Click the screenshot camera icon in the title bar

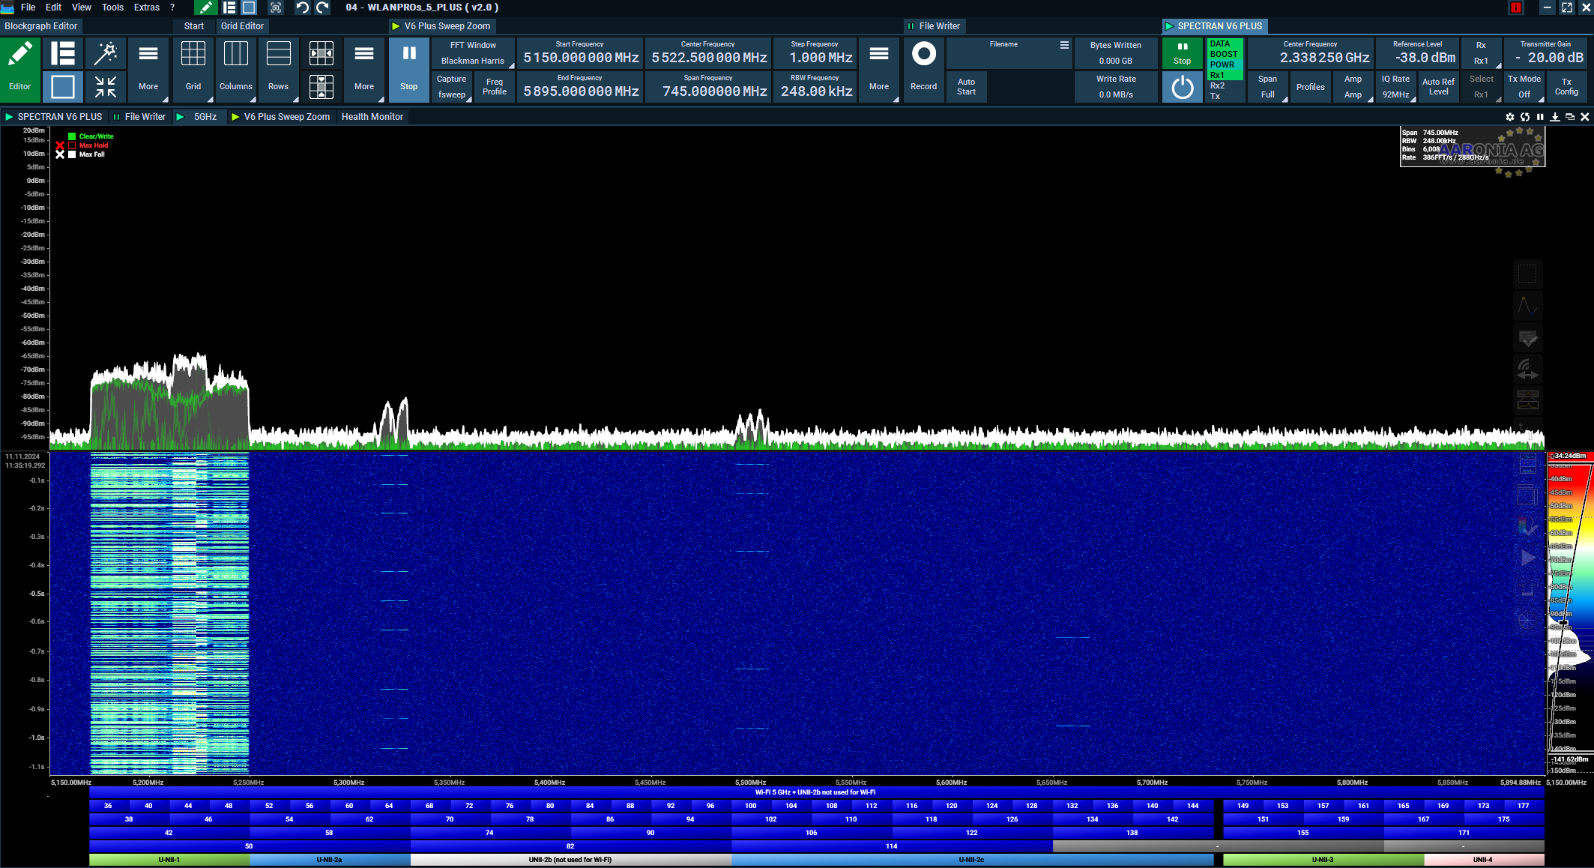coord(276,7)
